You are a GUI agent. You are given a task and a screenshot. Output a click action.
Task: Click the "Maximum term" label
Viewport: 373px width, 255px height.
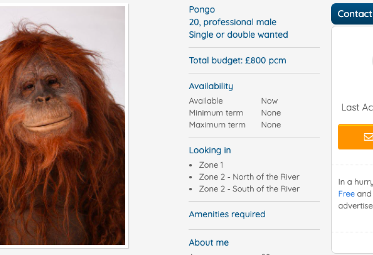pyautogui.click(x=217, y=125)
